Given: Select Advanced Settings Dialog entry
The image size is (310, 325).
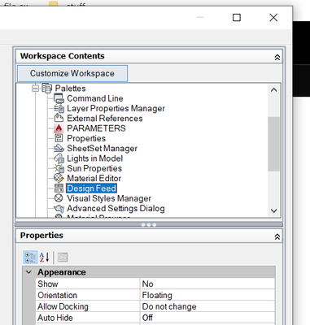Looking at the screenshot, I should [x=116, y=209].
